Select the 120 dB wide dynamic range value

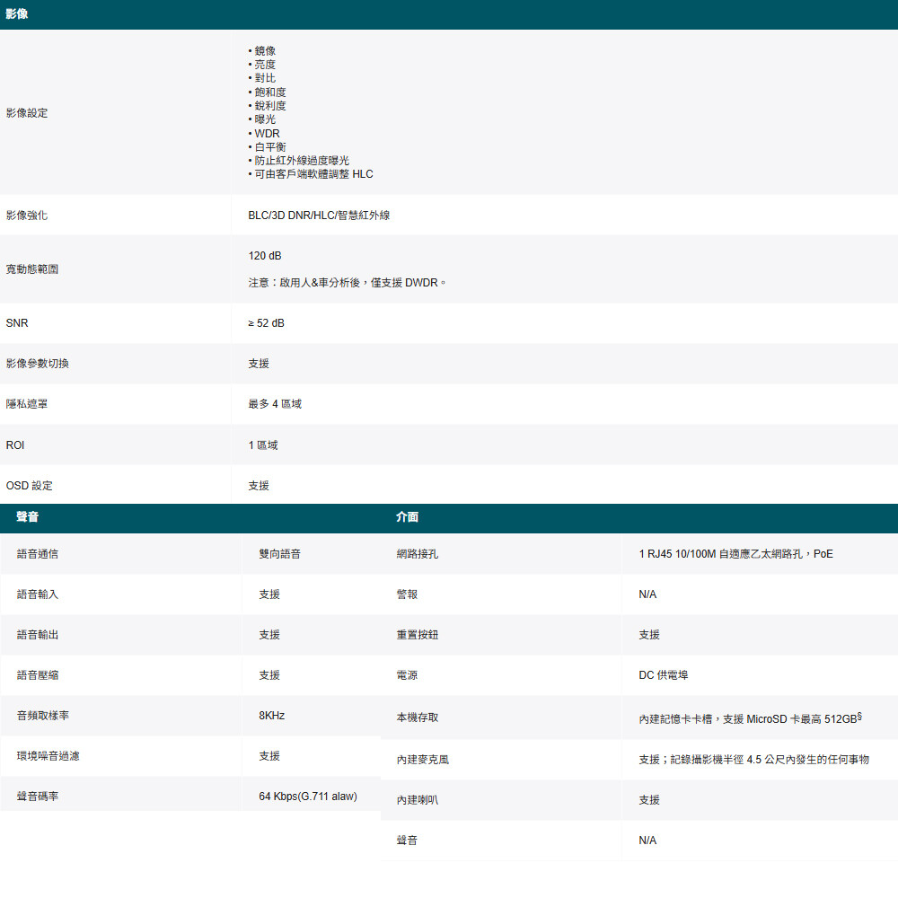[x=265, y=256]
